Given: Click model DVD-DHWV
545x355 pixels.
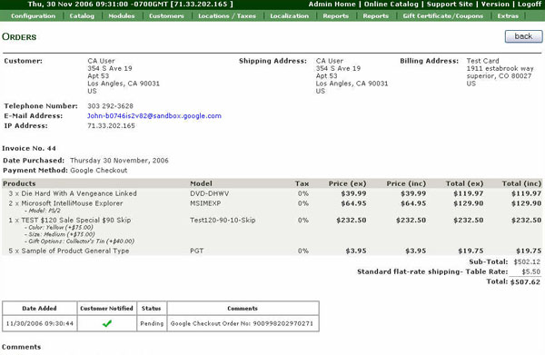Looking at the screenshot, I should click(x=209, y=193).
